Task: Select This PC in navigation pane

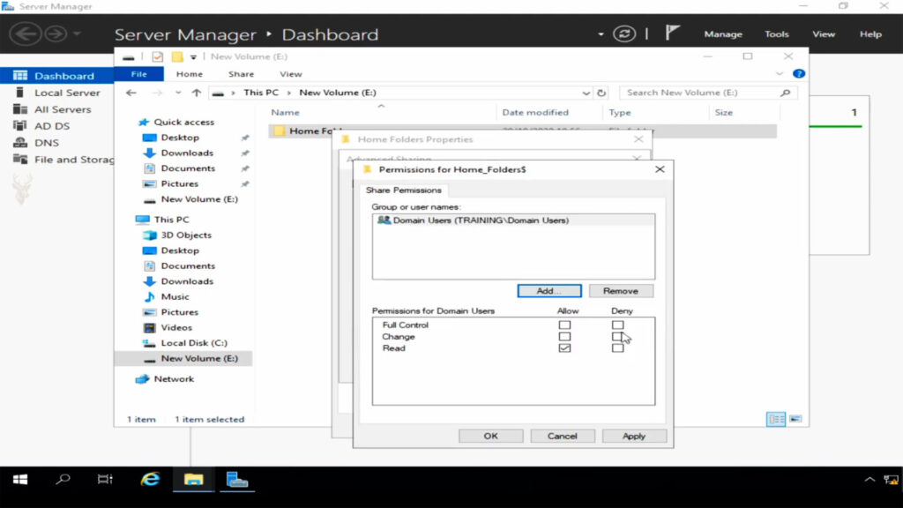Action: pyautogui.click(x=171, y=220)
